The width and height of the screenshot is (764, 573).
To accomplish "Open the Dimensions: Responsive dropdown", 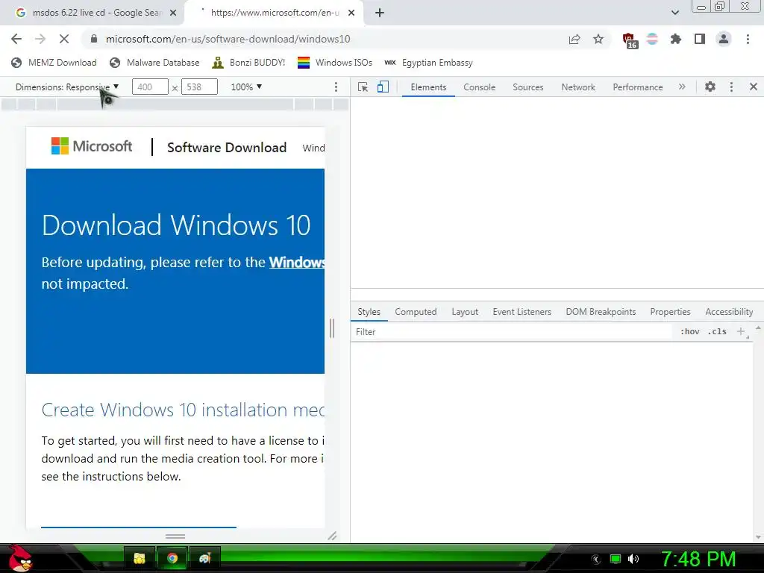I will (67, 87).
